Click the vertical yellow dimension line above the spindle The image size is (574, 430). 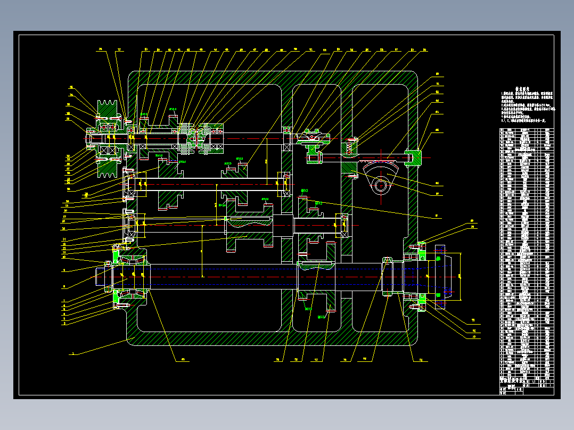point(202,251)
